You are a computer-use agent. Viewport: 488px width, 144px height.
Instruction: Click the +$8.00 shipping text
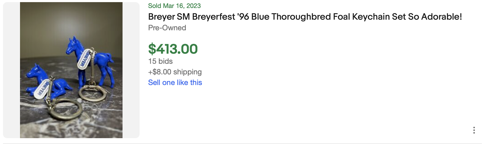(x=175, y=72)
